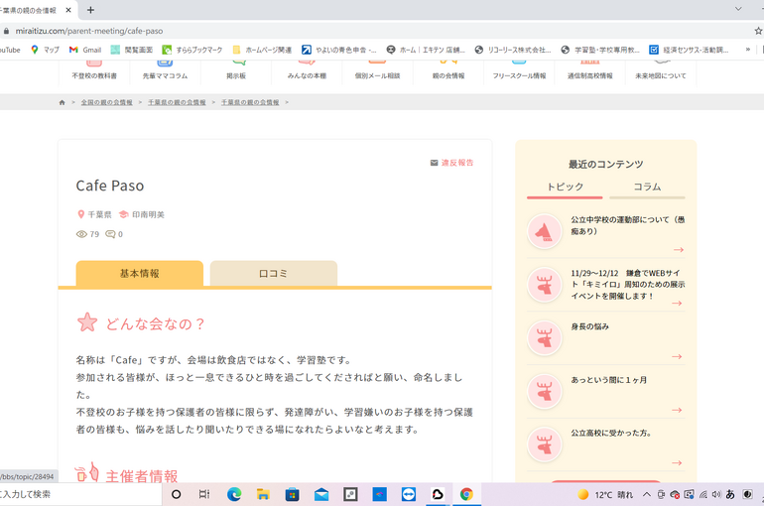Open the Mail app from the taskbar
The height and width of the screenshot is (506, 764).
click(321, 494)
